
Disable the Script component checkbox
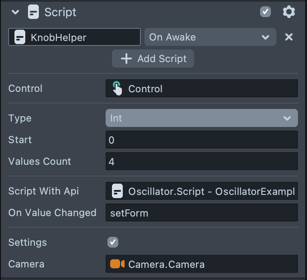pyautogui.click(x=265, y=12)
